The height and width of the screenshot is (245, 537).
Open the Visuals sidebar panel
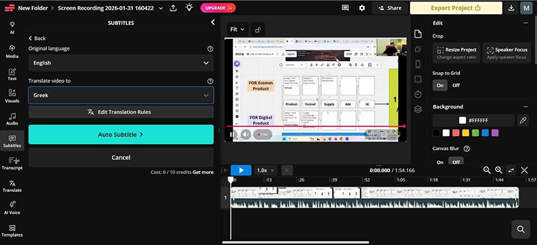12,96
